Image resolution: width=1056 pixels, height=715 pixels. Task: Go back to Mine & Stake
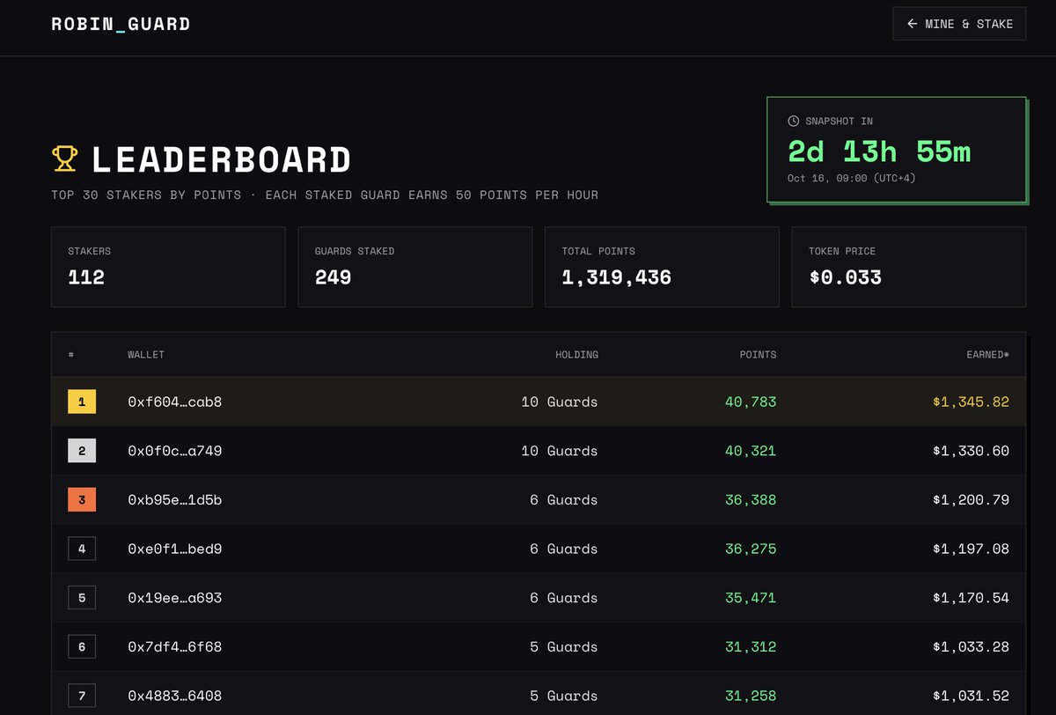click(x=959, y=24)
